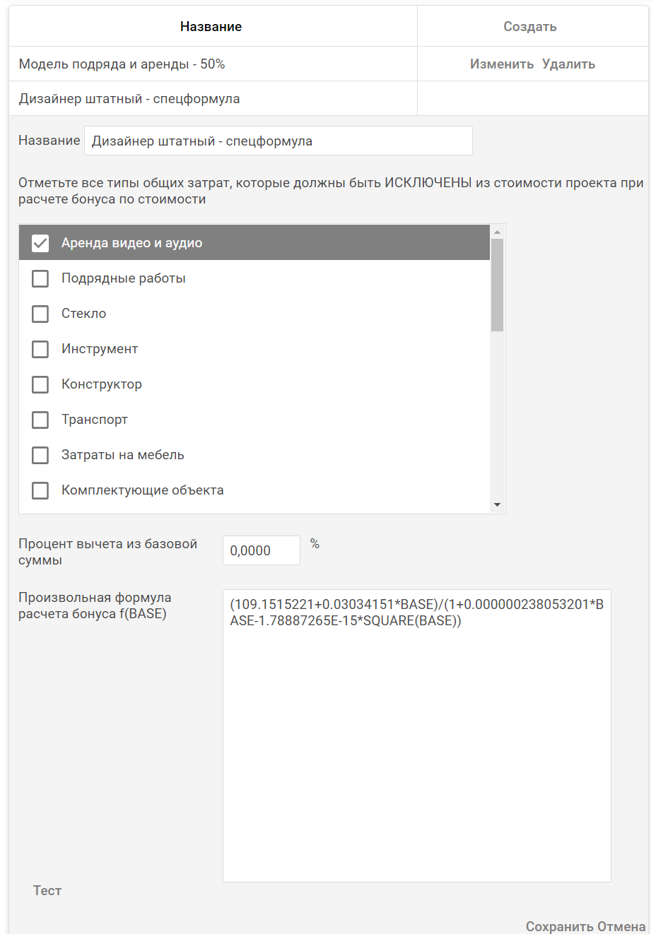This screenshot has height=934, width=651.
Task: Focus the Название text field
Action: pyautogui.click(x=278, y=141)
